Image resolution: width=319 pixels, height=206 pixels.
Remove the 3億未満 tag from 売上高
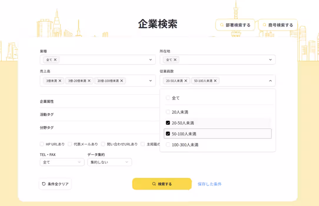(60, 81)
